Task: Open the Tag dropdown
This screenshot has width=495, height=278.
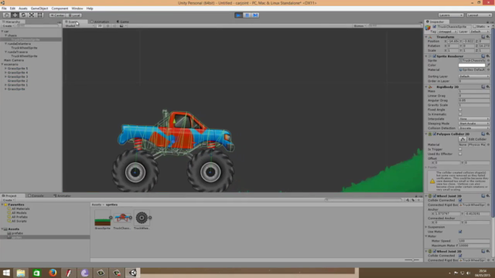Action: click(x=447, y=32)
